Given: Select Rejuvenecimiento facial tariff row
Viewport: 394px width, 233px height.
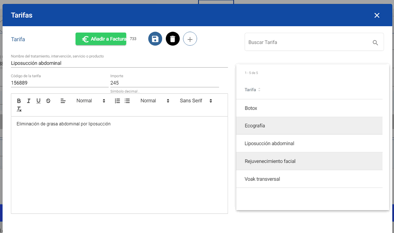Looking at the screenshot, I should pyautogui.click(x=270, y=161).
